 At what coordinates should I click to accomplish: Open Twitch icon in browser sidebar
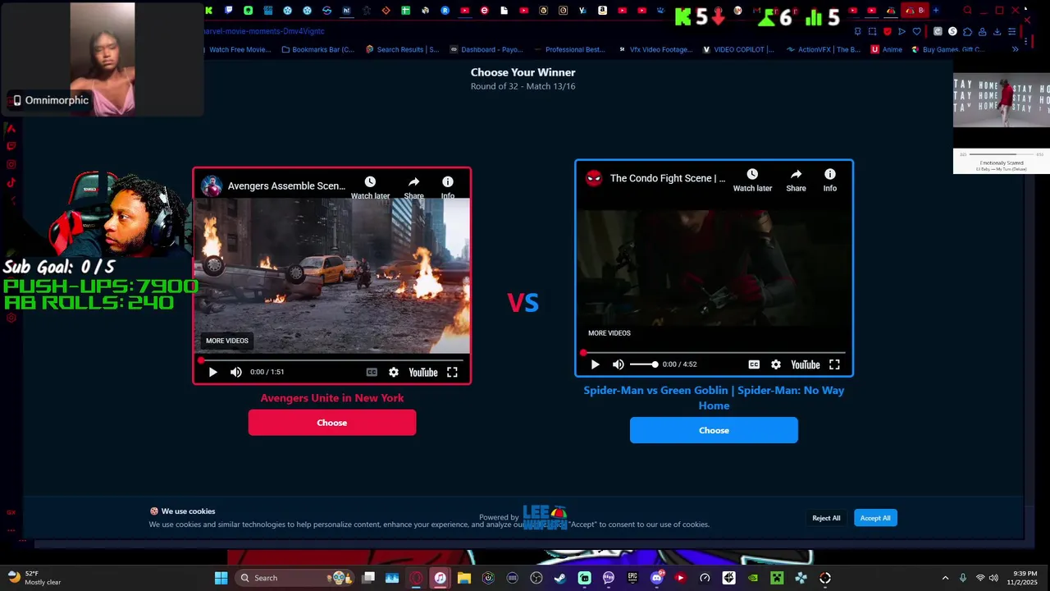pyautogui.click(x=11, y=146)
